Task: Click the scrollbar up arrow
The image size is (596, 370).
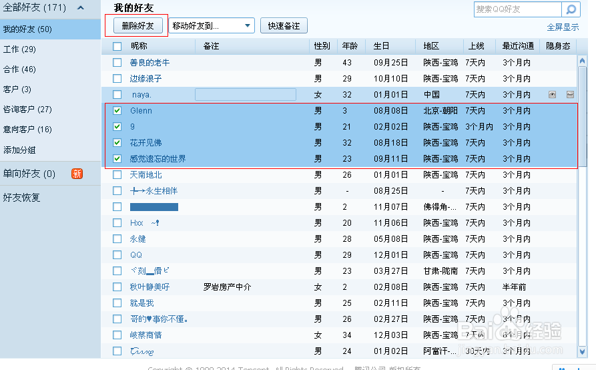Action: pyautogui.click(x=582, y=61)
